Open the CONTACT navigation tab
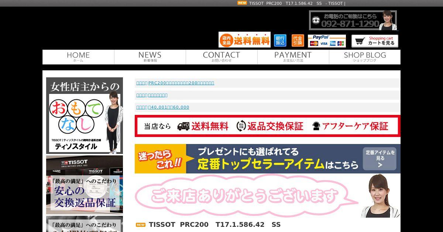Viewport: 443px width, 232px height. click(221, 57)
